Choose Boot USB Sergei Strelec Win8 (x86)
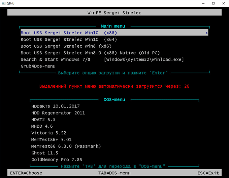 [x=66, y=46]
